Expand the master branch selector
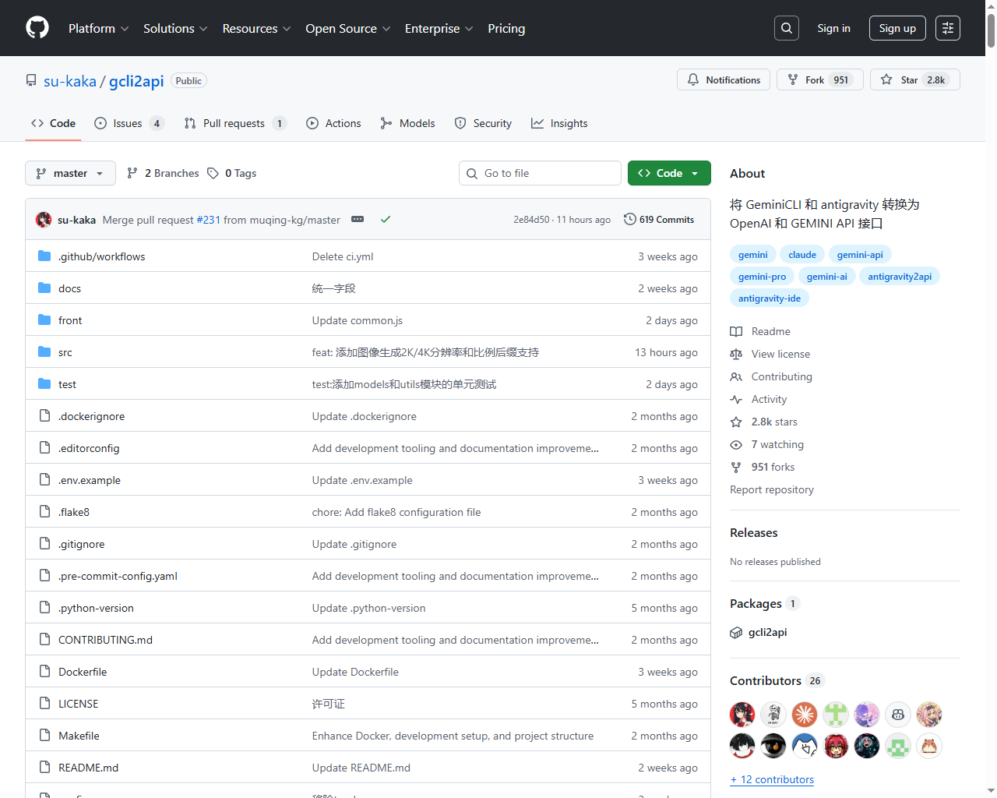This screenshot has height=798, width=997. click(x=70, y=173)
